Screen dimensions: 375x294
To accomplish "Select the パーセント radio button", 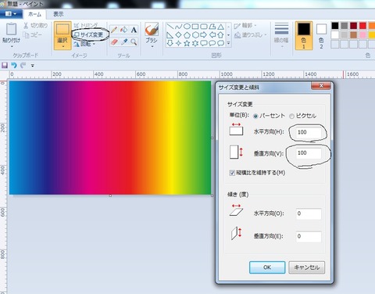I will coord(255,116).
